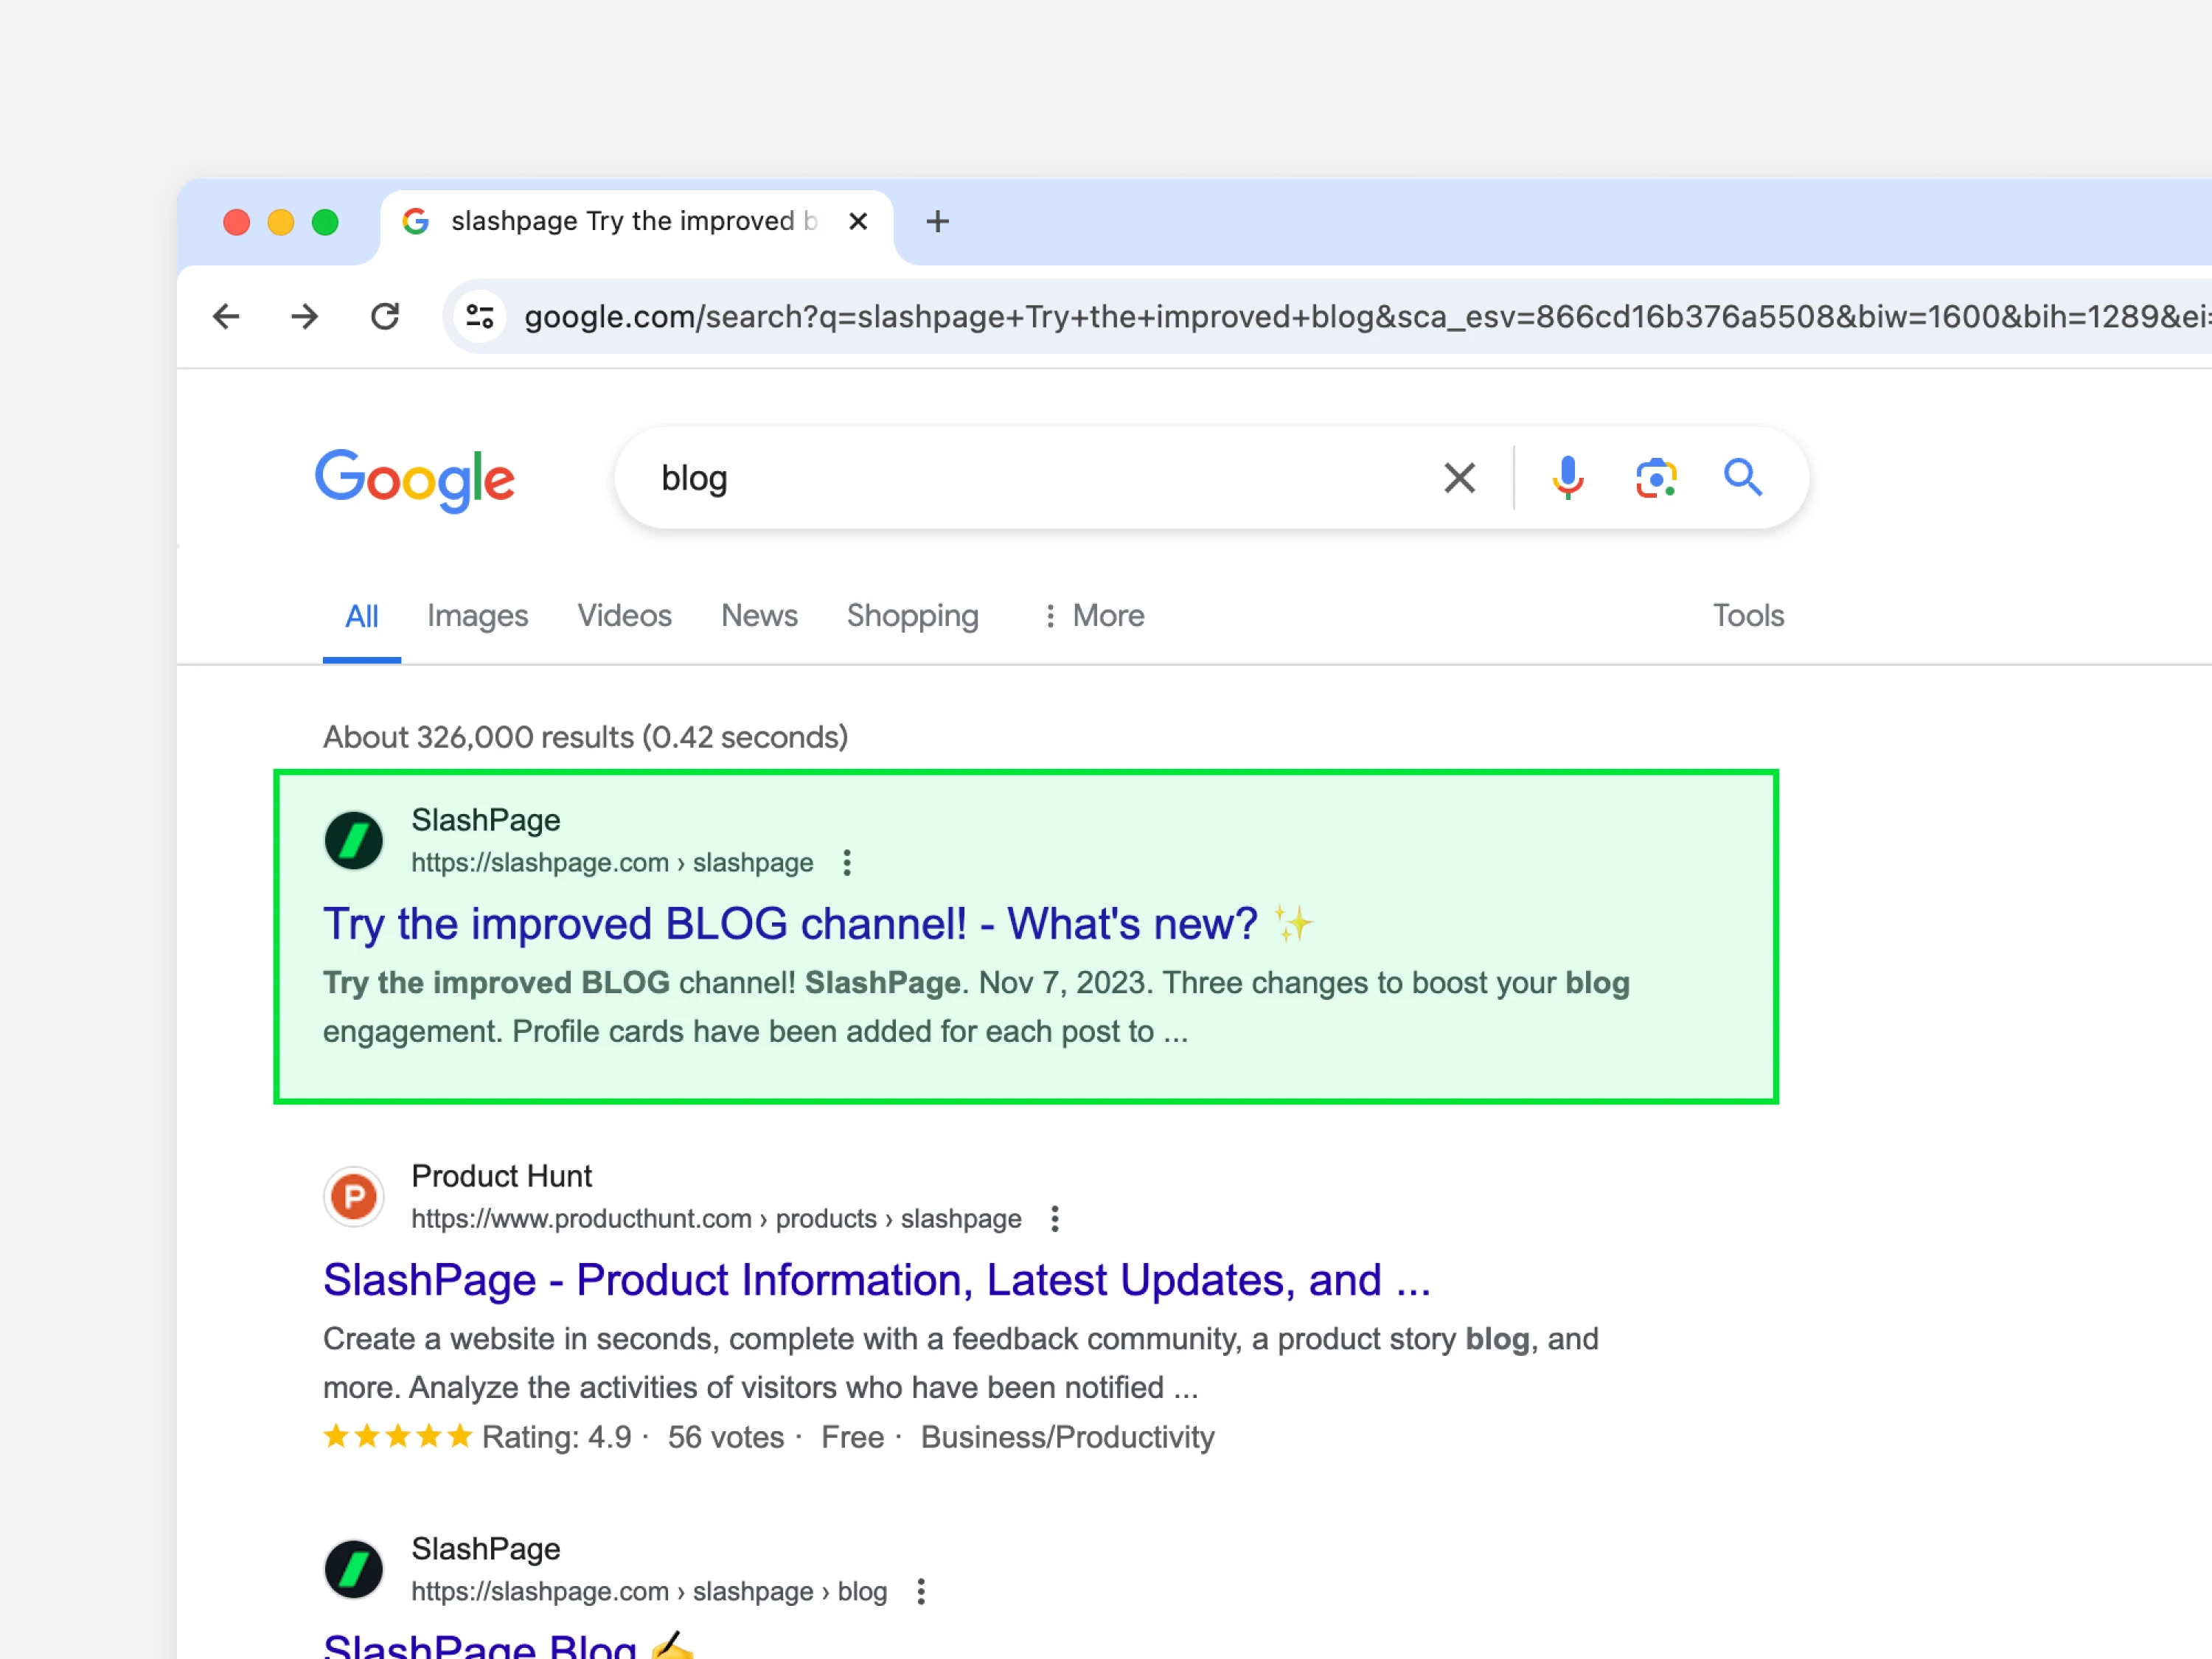Screen dimensions: 2212x1659
Task: Open options menu for first SlashPage result
Action: [x=847, y=863]
